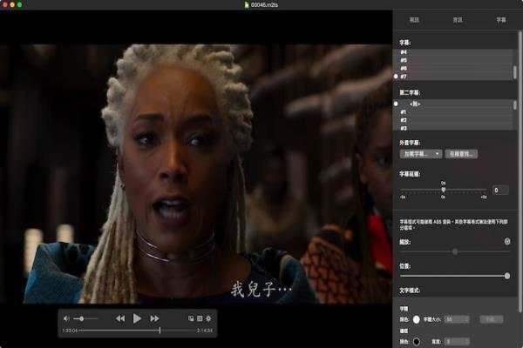Click the subtitle delay slider
This screenshot has height=348, width=523.
[x=444, y=190]
